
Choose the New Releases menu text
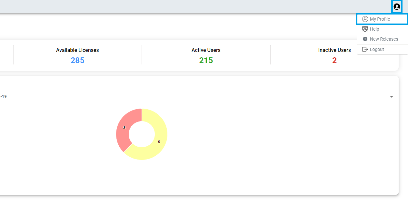384,39
